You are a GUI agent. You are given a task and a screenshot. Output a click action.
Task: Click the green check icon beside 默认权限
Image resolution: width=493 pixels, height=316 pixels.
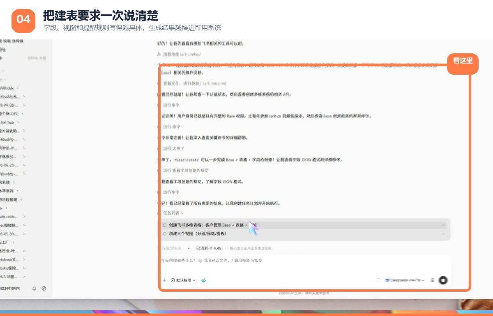[203, 280]
